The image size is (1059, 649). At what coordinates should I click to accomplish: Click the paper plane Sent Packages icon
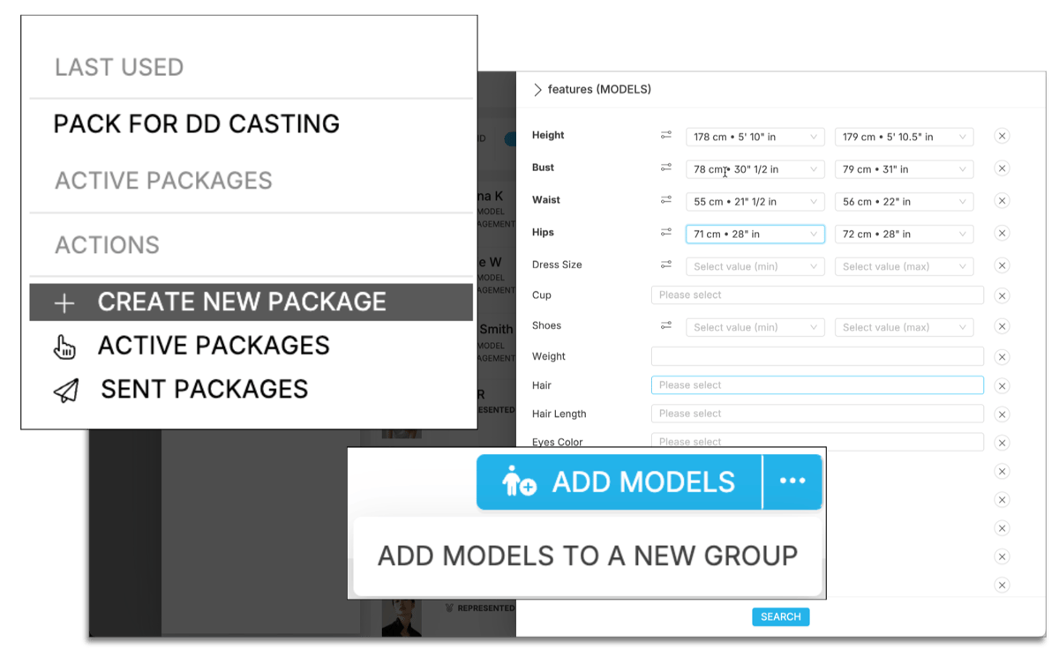[66, 391]
